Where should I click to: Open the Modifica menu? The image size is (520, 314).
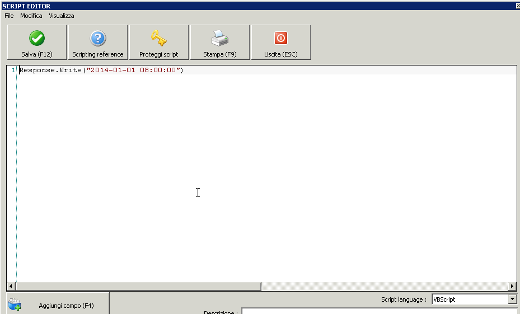pos(31,16)
